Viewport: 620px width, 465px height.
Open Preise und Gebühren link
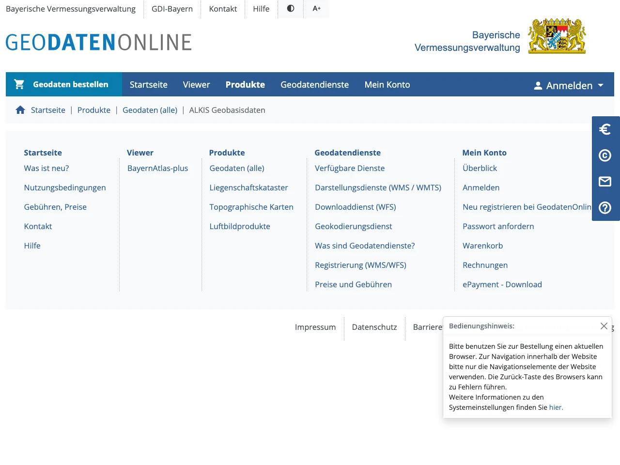tap(354, 284)
